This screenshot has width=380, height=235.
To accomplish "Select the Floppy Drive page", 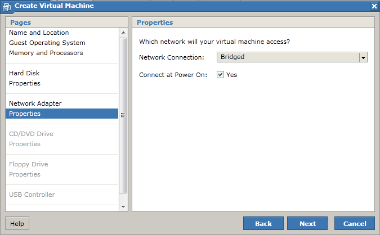I will tap(28, 164).
